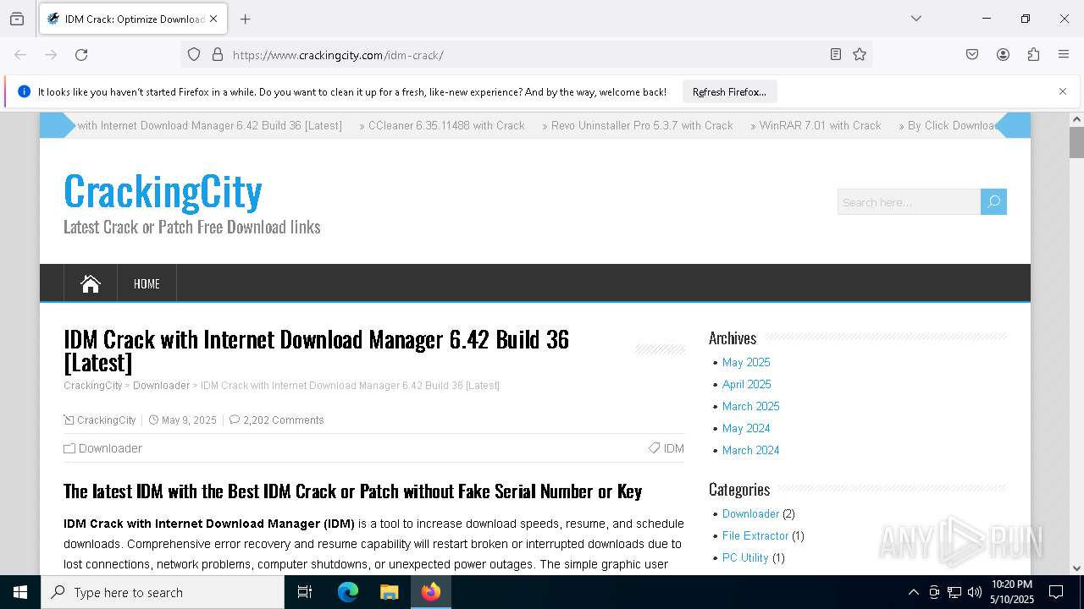
Task: Click the Downloader breadcrumb link
Action: pos(161,386)
